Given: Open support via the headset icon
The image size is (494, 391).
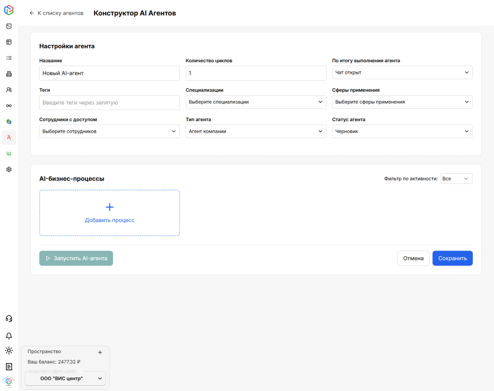Looking at the screenshot, I should pos(9,319).
